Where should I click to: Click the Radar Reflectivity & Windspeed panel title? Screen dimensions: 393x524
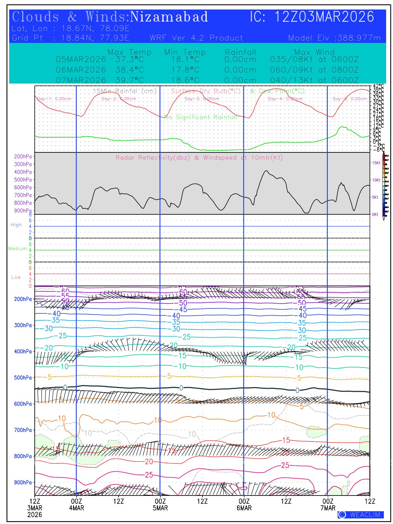pos(199,158)
